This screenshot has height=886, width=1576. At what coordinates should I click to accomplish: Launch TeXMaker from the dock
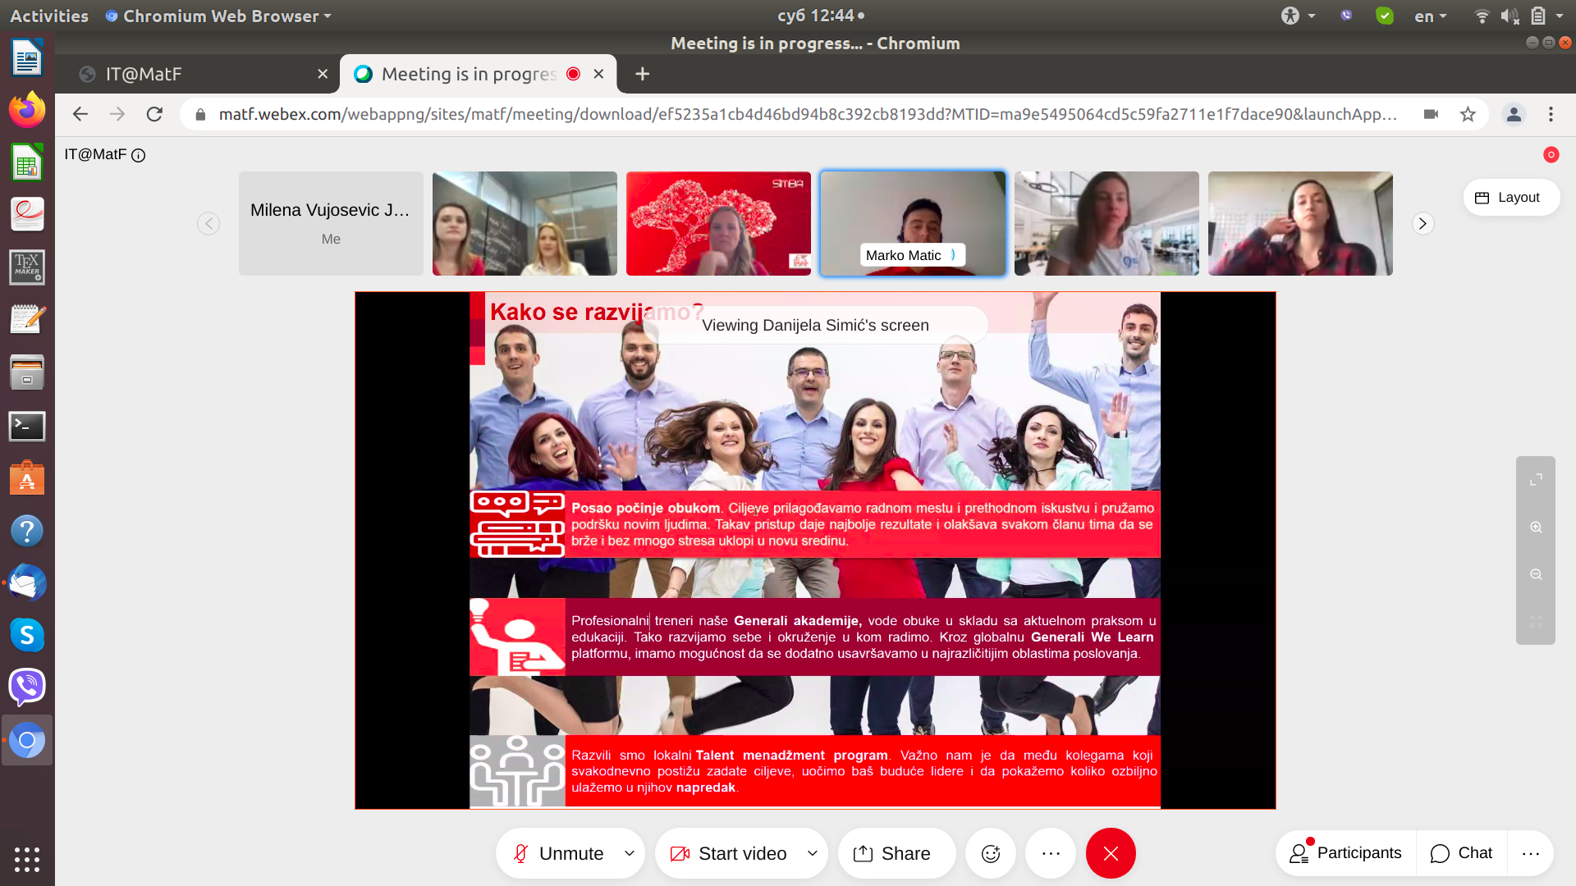pyautogui.click(x=27, y=267)
